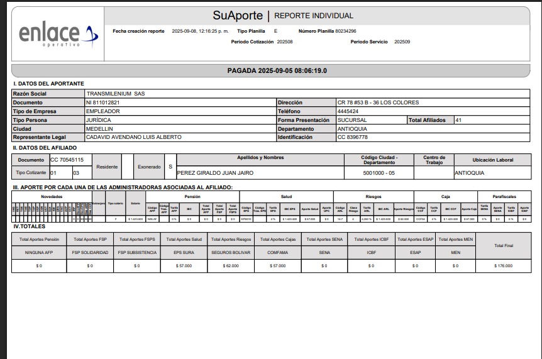Select the affiliate name PEREZ GIRALDO JUAN JAIRO
Screen dimensions: 542x359
click(x=212, y=172)
